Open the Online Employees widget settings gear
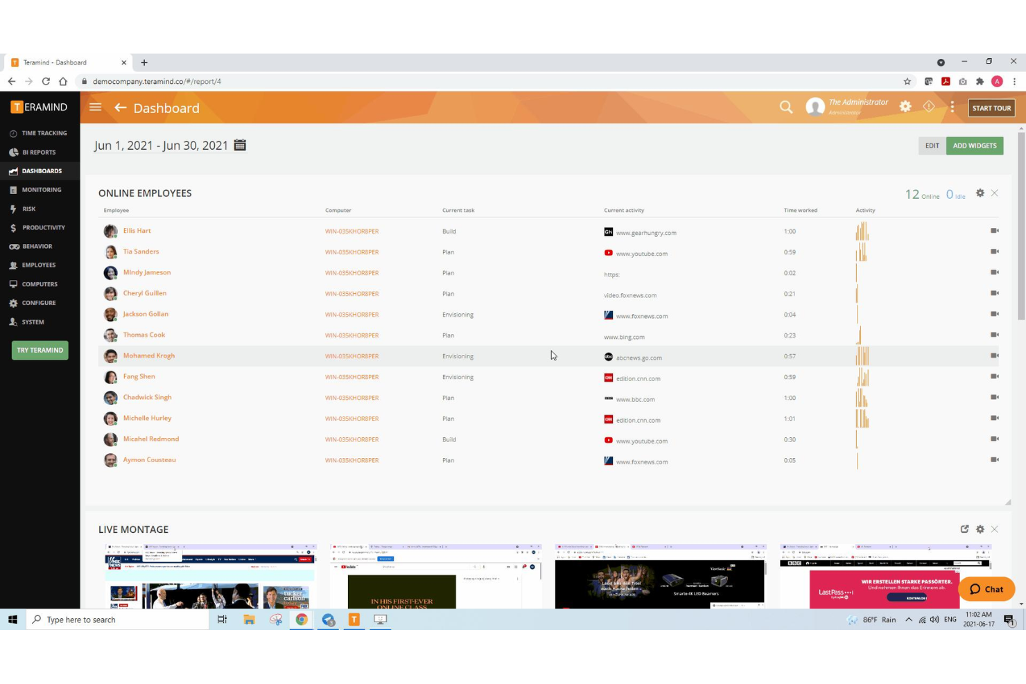This screenshot has width=1026, height=684. 980,193
